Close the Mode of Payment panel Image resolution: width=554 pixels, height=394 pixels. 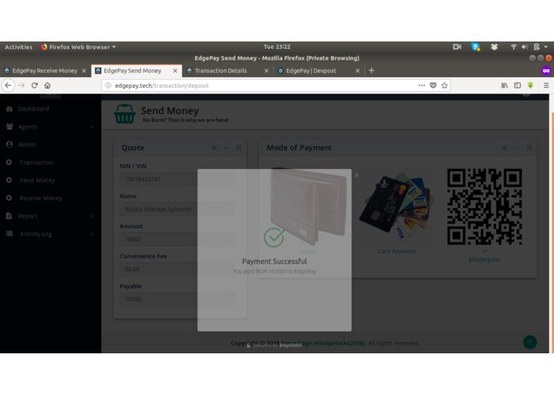529,148
